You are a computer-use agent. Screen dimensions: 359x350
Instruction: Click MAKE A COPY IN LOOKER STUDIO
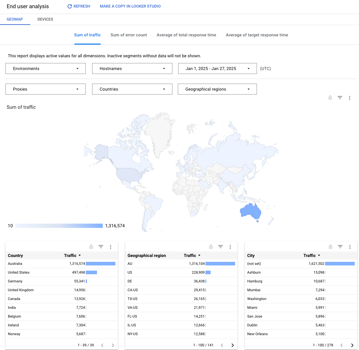pos(130,6)
